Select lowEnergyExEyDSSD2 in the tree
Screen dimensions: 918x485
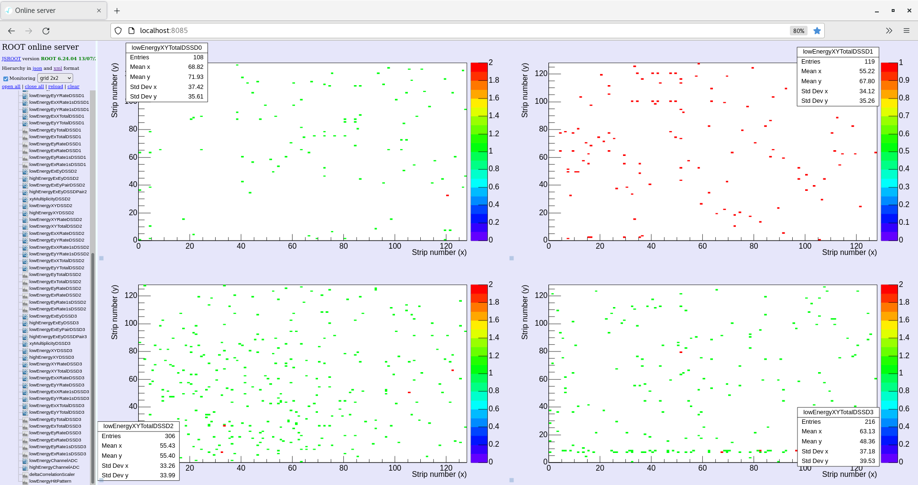[x=53, y=171]
